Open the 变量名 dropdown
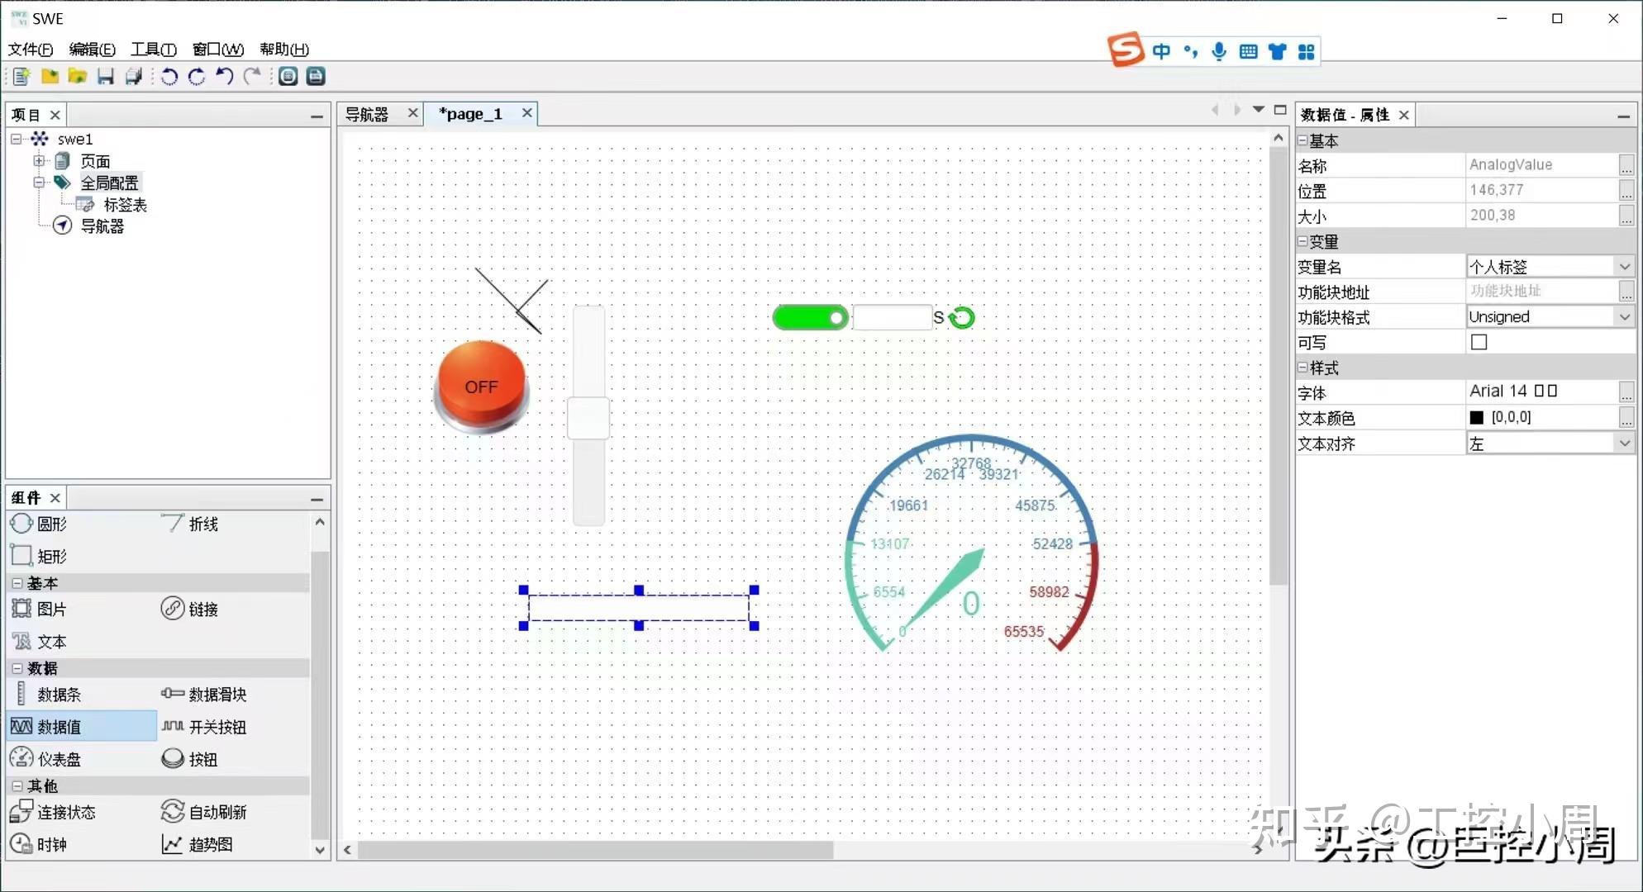 coord(1623,267)
